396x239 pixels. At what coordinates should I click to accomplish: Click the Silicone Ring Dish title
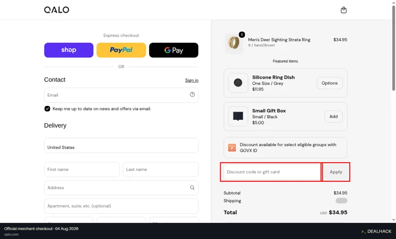pyautogui.click(x=273, y=77)
